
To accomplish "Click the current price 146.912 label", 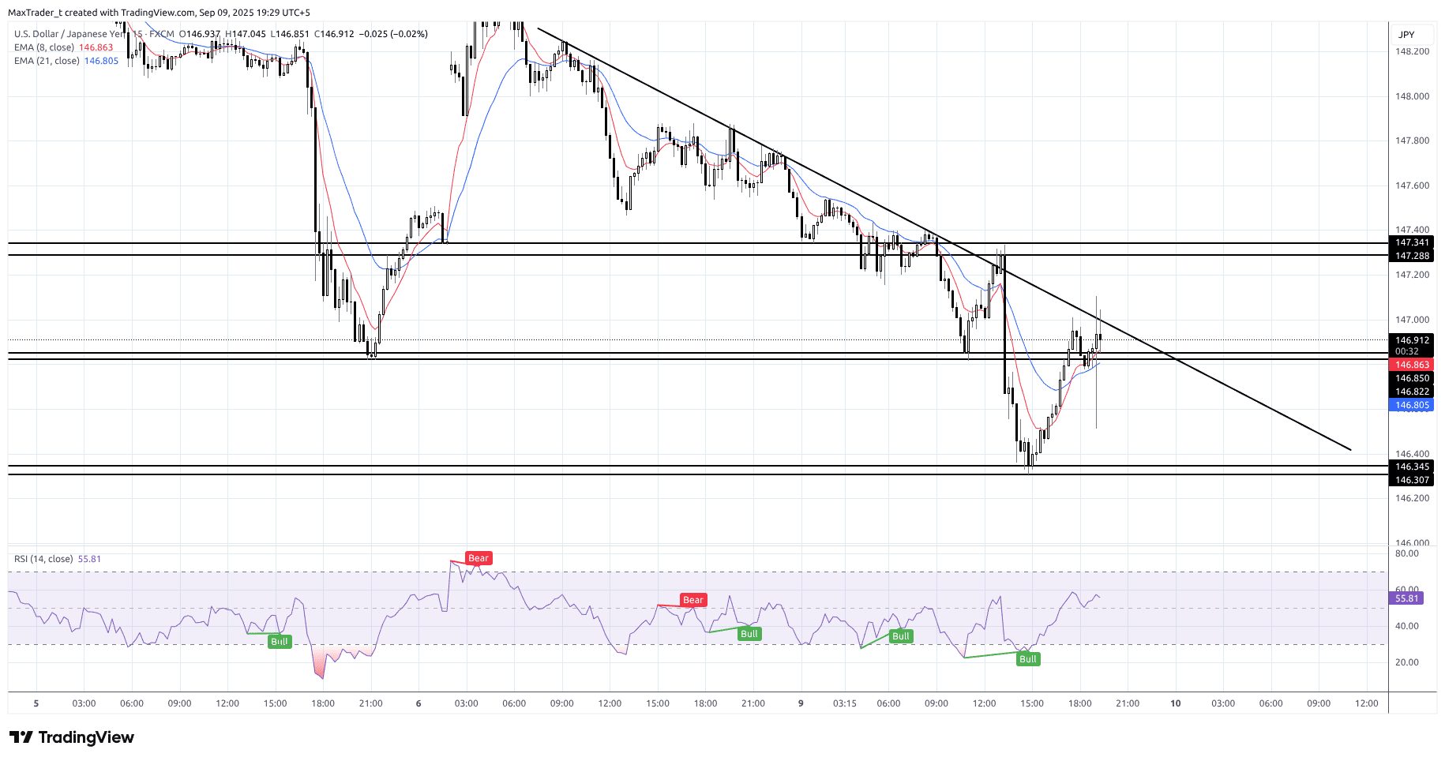I will pyautogui.click(x=1412, y=340).
